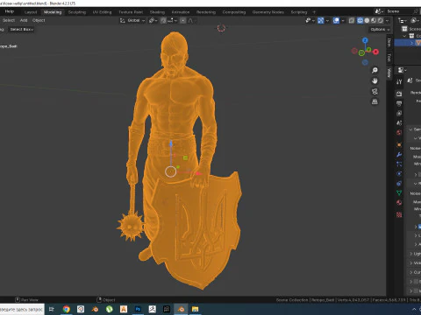Switch to the Layout workspace tab
The width and height of the screenshot is (421, 315).
pyautogui.click(x=31, y=12)
